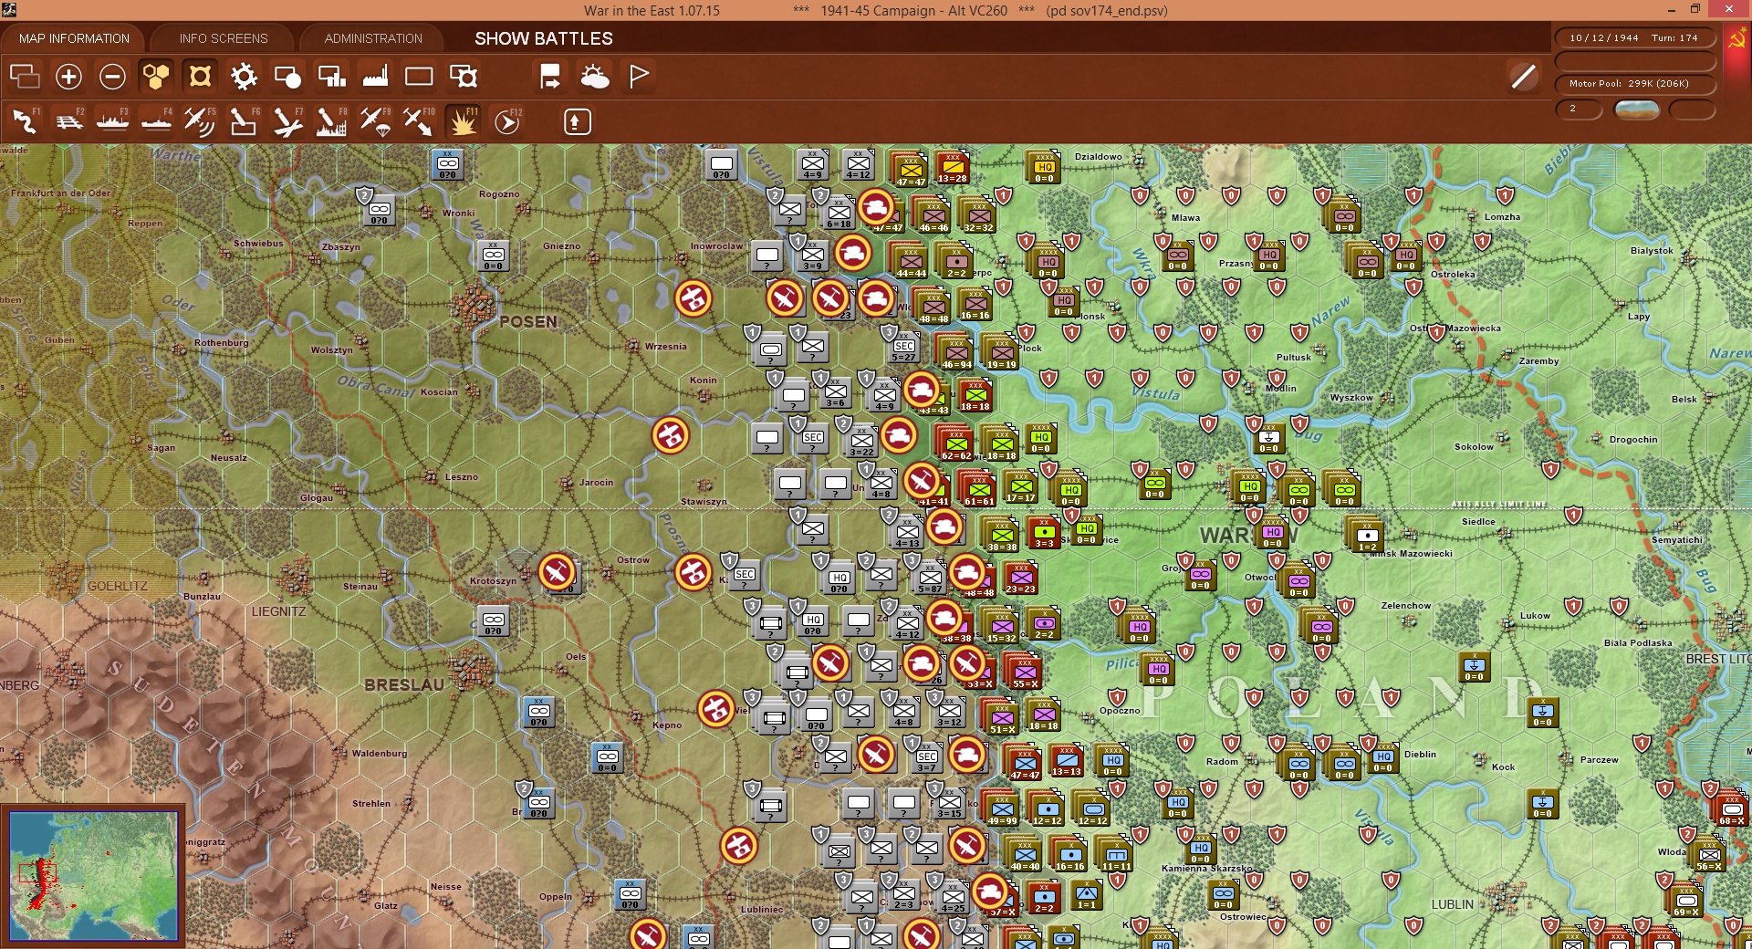Click the zoom out minus button

tap(112, 77)
